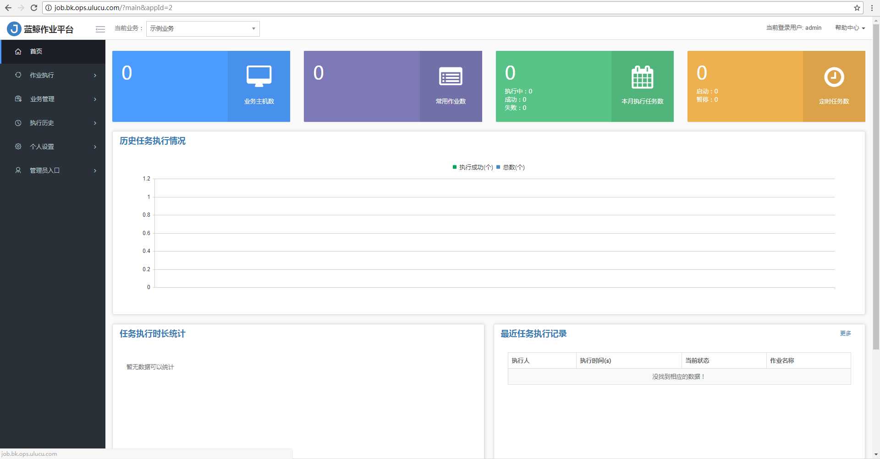Click the 暂停 : 0 stat text
Image resolution: width=880 pixels, height=459 pixels.
point(707,99)
